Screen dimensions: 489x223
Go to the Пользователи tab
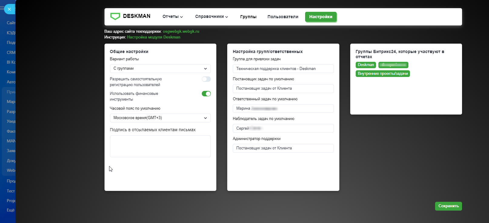point(283,17)
